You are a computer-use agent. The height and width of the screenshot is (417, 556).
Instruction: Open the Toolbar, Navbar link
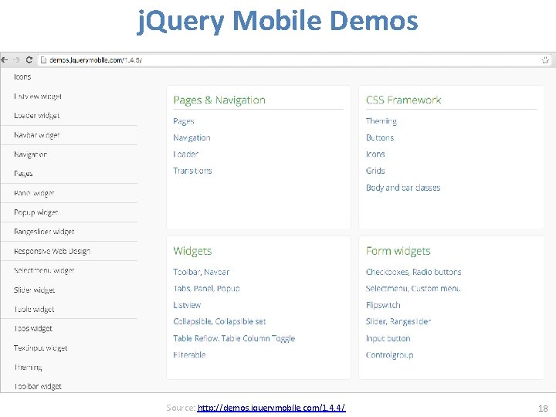pos(202,272)
